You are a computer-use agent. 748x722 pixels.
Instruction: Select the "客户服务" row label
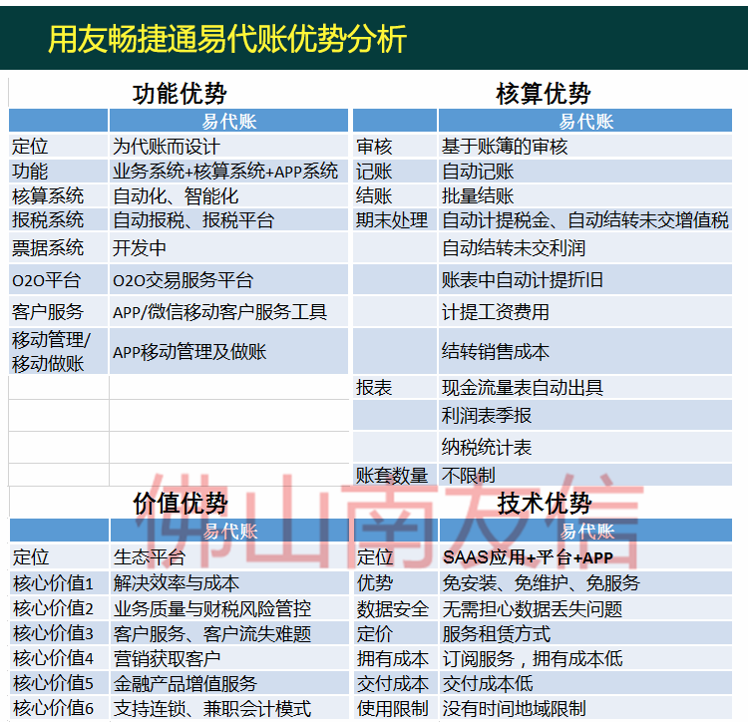[x=58, y=312]
